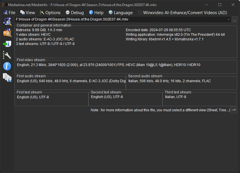This screenshot has width=240, height=173.
Task: Click '2 audio streams: E-AC-3 JOC / FLAC' line
Action: [x=45, y=39]
